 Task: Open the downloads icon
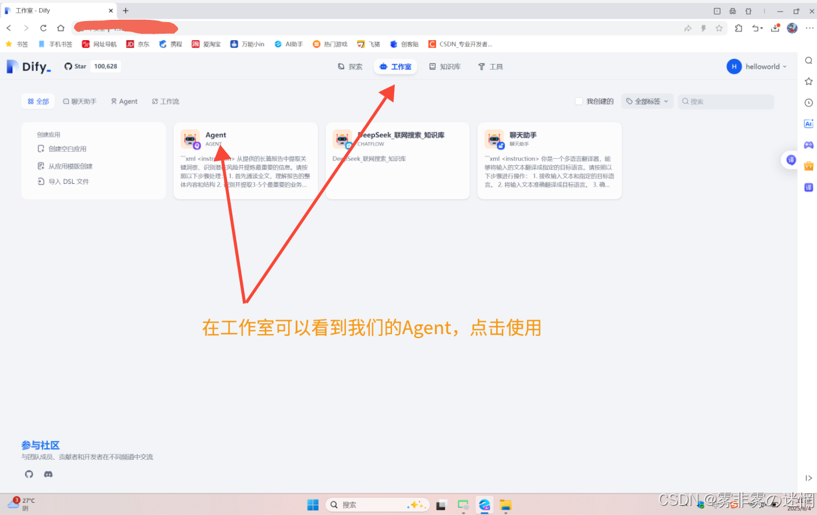coord(775,28)
